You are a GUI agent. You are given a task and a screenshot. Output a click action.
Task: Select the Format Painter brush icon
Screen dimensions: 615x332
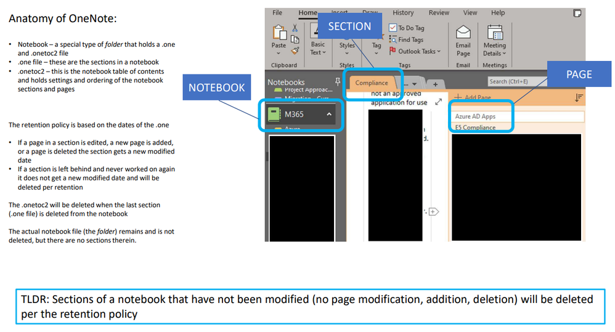click(295, 51)
